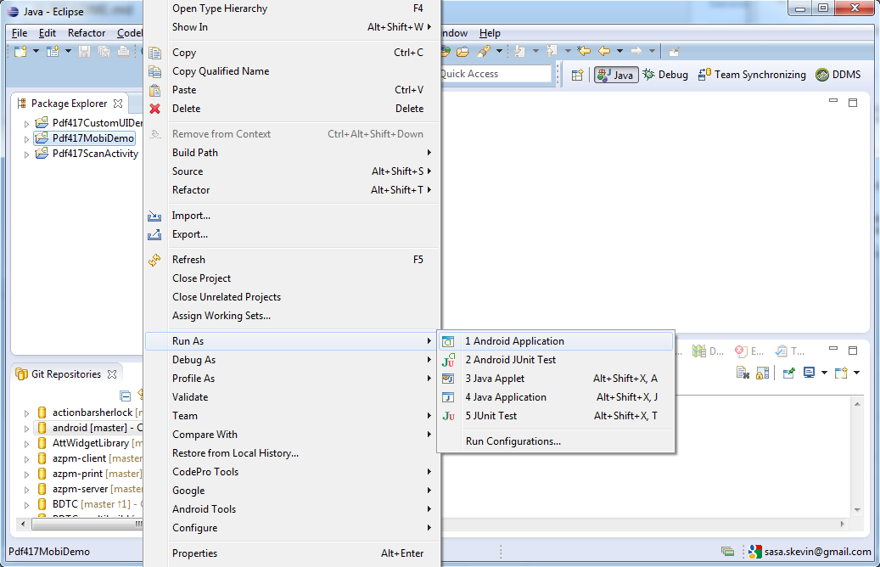This screenshot has height=567, width=880.
Task: Click the Clear Console icon
Action: (743, 373)
